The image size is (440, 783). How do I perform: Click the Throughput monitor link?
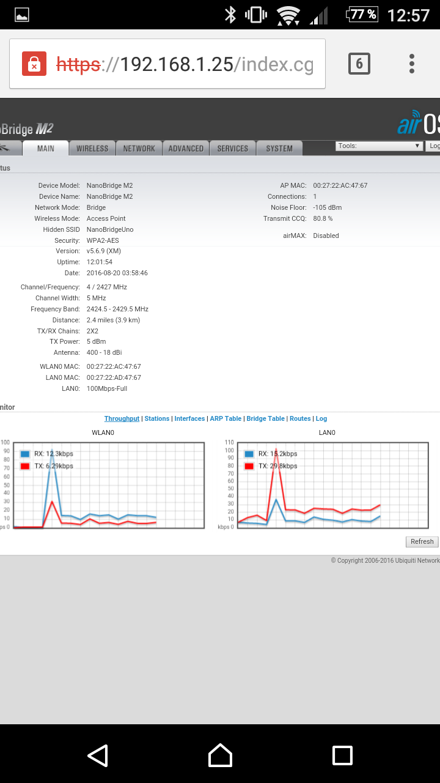tap(122, 418)
